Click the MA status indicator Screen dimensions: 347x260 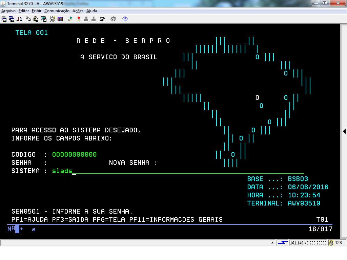tap(12, 229)
